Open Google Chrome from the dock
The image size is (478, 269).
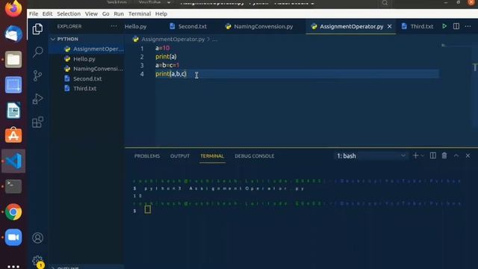(13, 212)
